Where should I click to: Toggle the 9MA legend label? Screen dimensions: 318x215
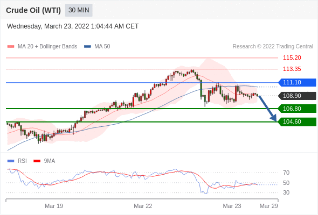click(x=50, y=161)
